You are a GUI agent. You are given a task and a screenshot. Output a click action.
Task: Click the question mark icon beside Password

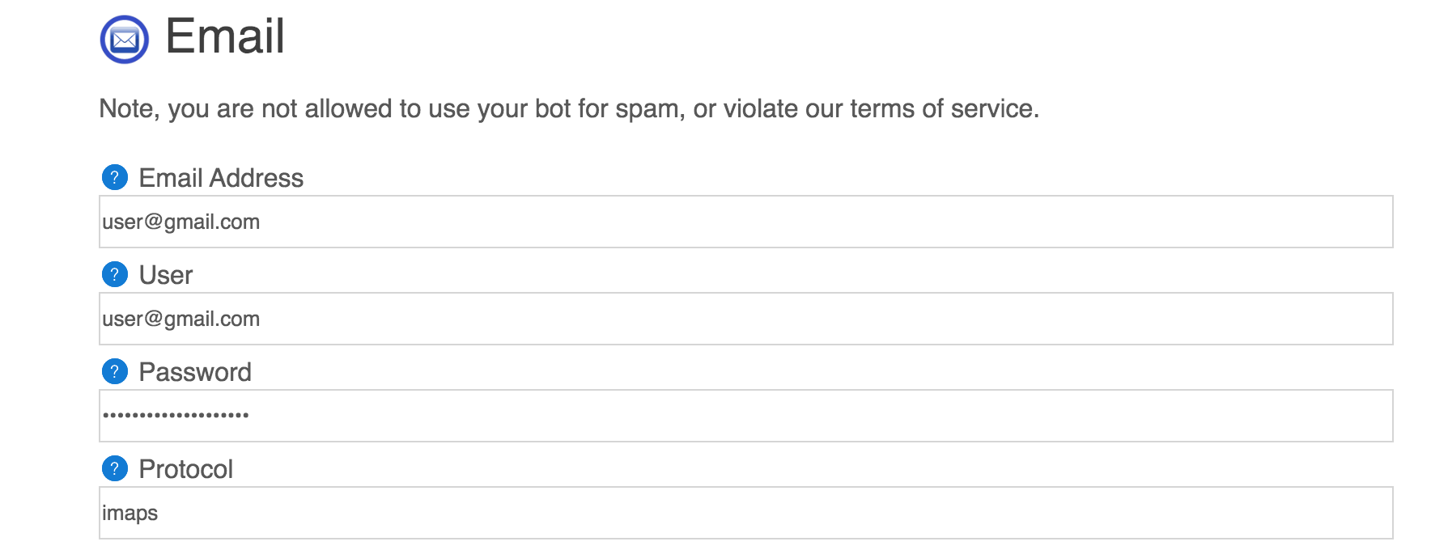tap(115, 371)
